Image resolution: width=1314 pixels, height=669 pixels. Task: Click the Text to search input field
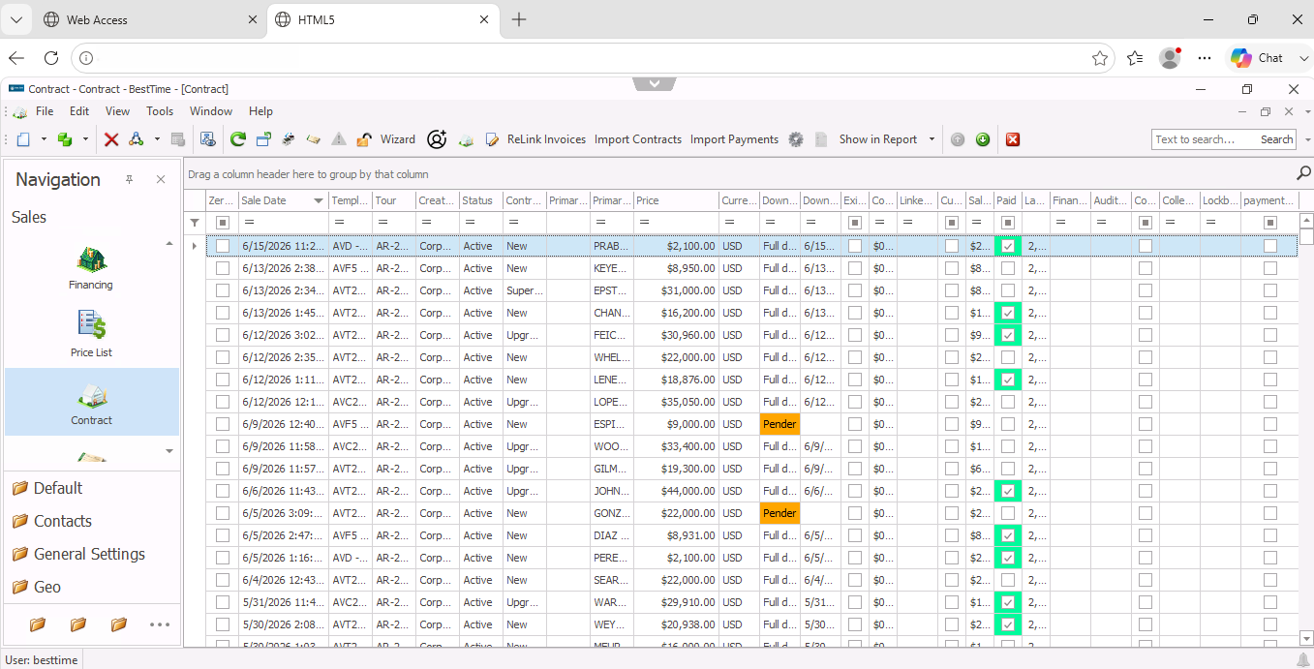tap(1205, 139)
